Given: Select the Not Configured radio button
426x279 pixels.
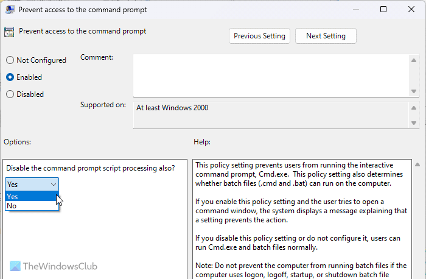Looking at the screenshot, I should [10, 60].
